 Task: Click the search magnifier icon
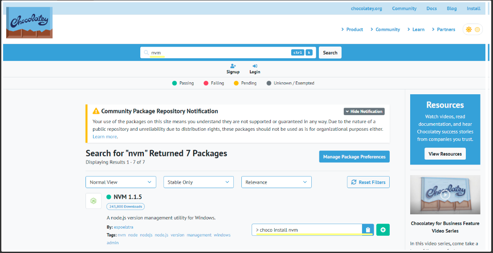coord(146,53)
